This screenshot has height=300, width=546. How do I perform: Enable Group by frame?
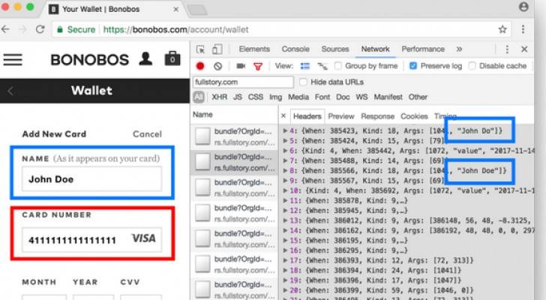pyautogui.click(x=337, y=66)
